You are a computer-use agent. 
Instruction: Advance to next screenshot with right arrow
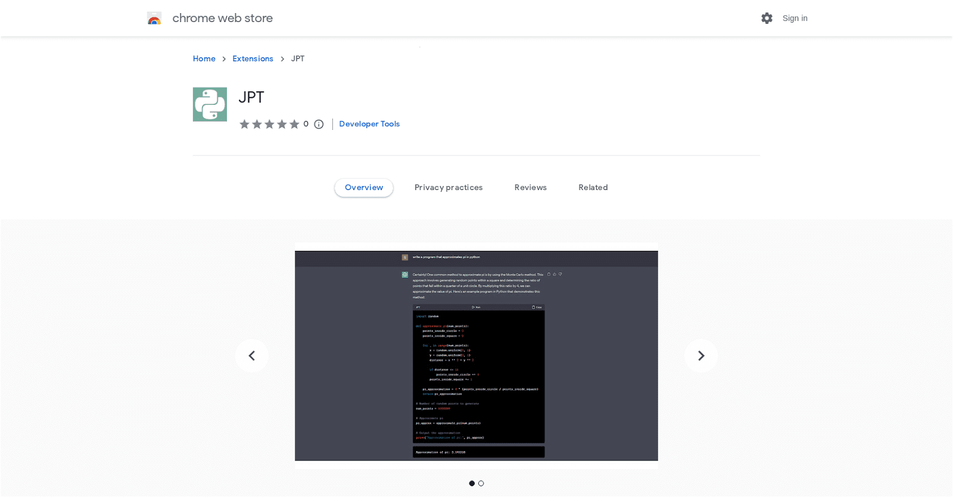click(x=701, y=356)
